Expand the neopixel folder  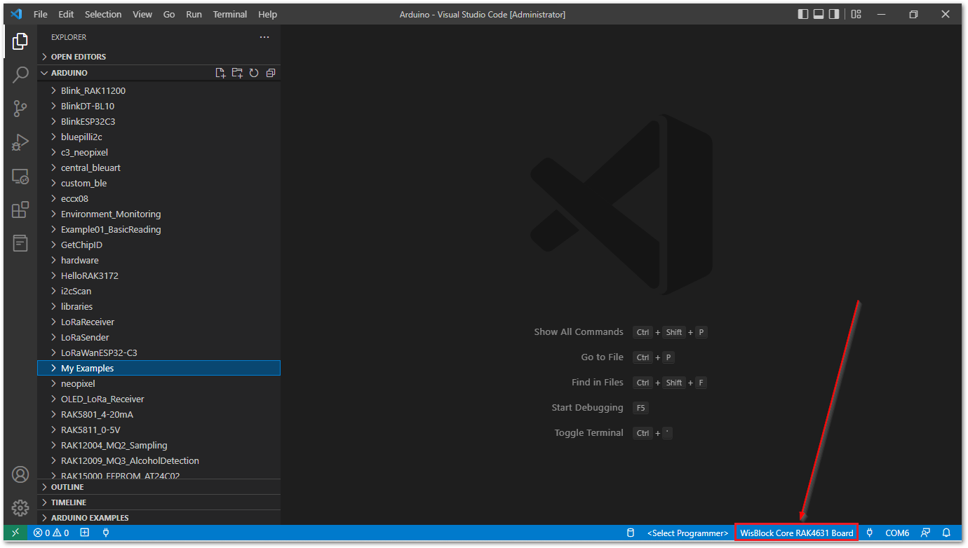(x=159, y=384)
